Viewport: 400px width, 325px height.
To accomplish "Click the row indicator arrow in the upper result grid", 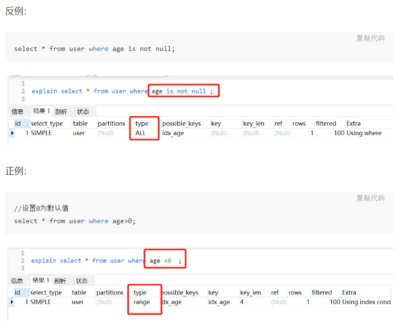I will (x=12, y=133).
